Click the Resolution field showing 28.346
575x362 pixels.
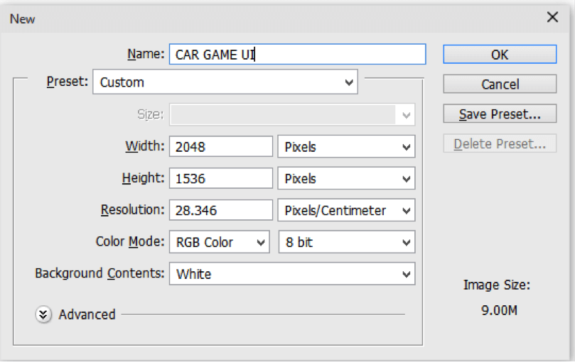coord(220,211)
